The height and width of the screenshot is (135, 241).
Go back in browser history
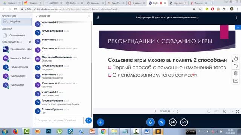pyautogui.click(x=4, y=9)
